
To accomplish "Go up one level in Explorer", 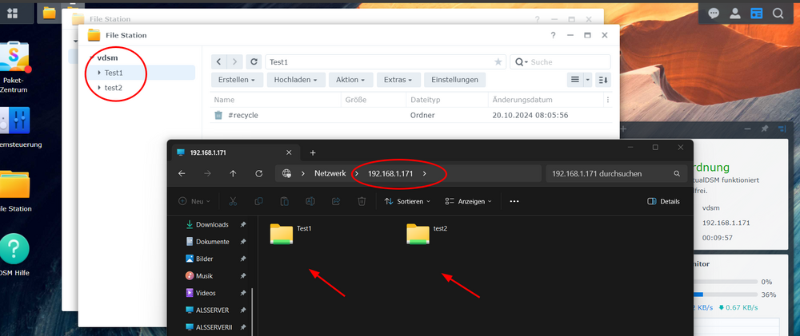I will click(233, 174).
